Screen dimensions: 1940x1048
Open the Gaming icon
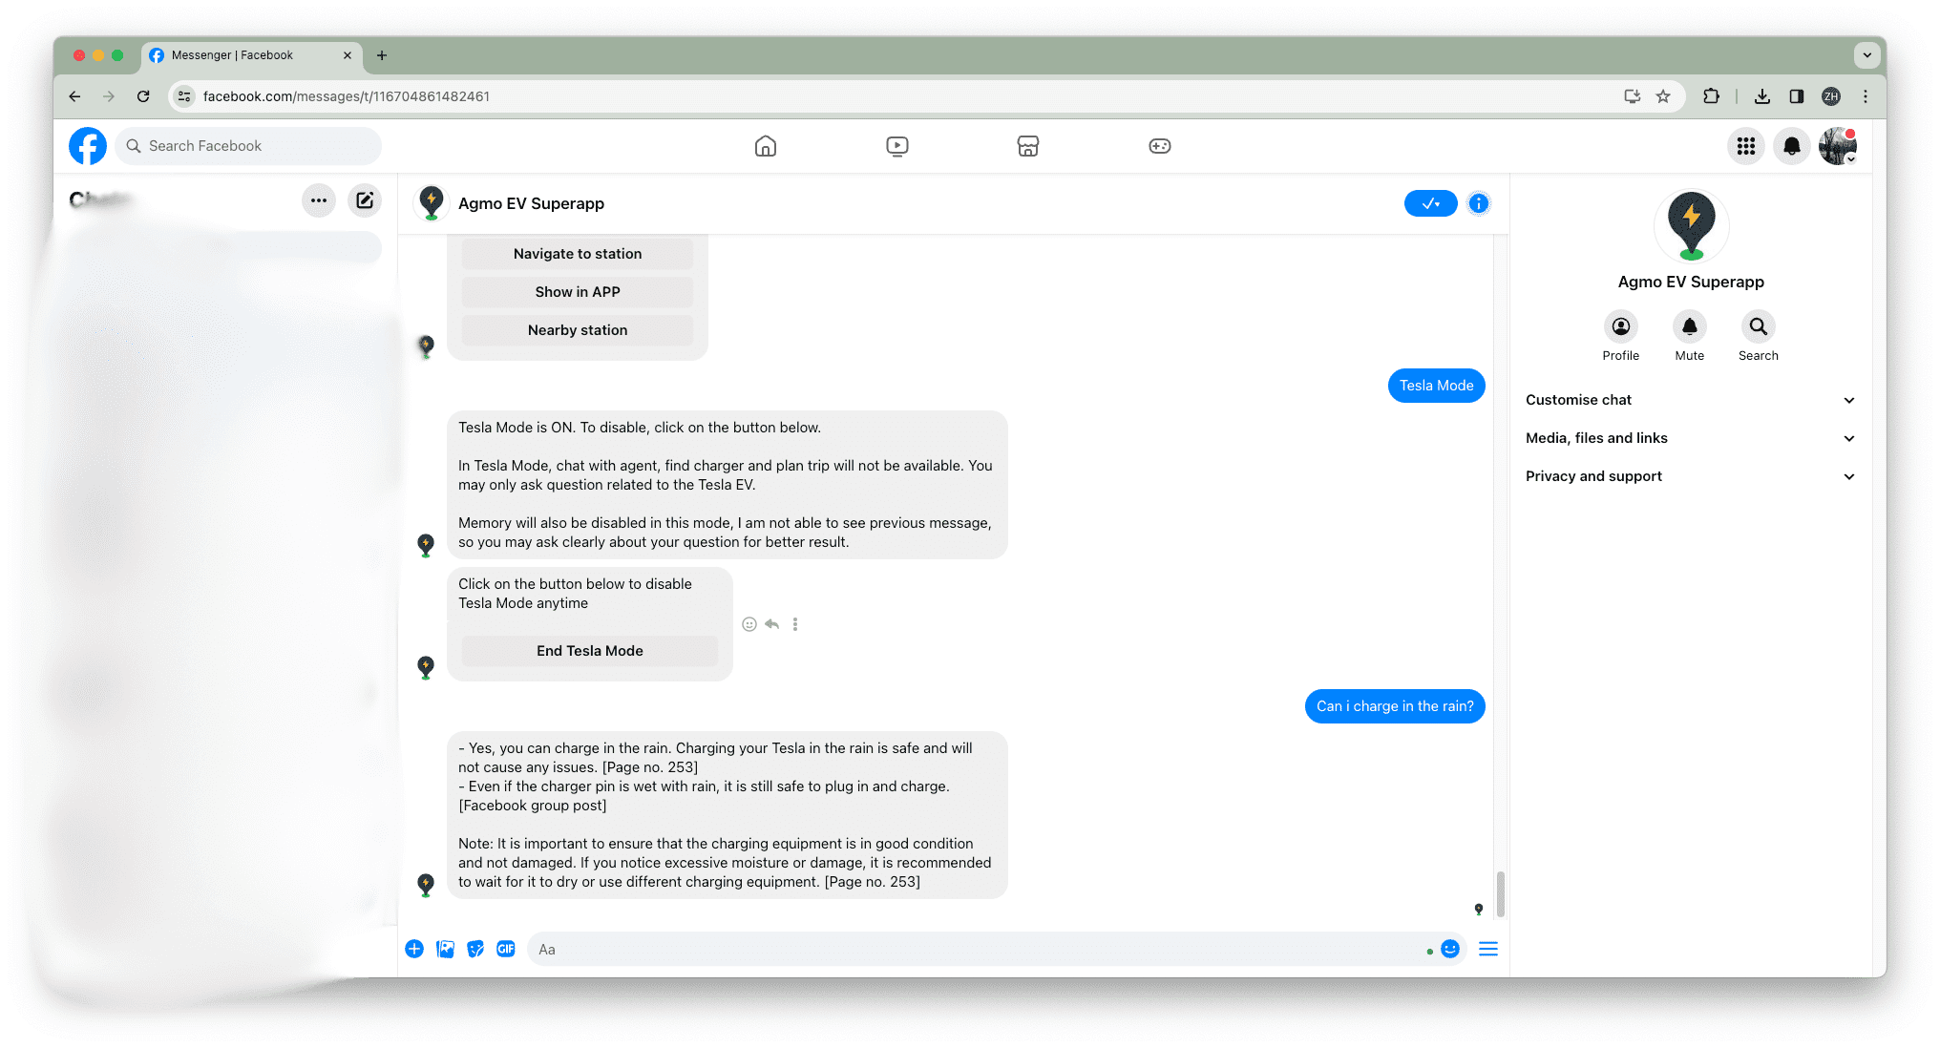coord(1160,146)
